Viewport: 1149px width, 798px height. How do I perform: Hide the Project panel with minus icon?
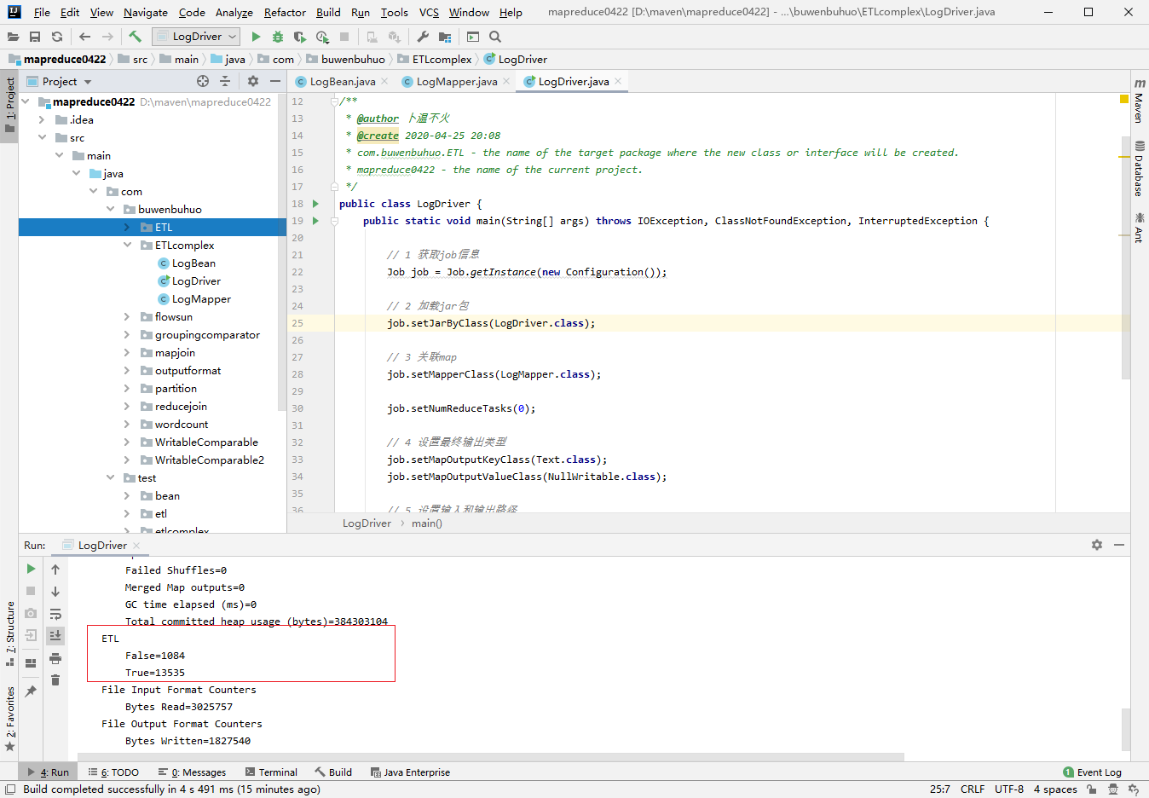click(275, 81)
